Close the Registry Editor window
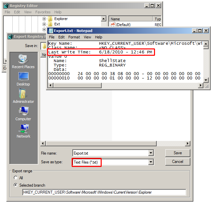This screenshot has height=203, width=212. pos(158,6)
